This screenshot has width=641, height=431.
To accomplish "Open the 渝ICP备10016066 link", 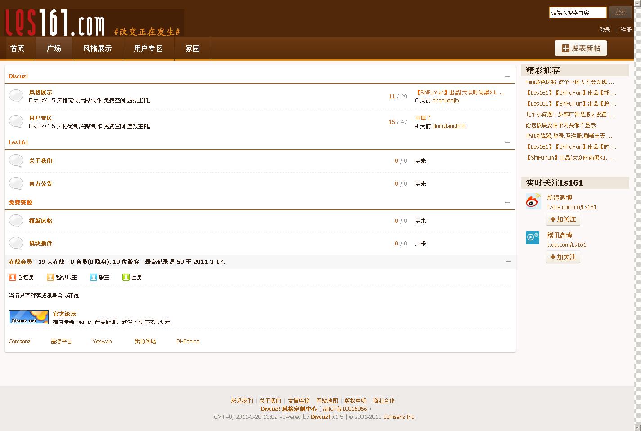I will pyautogui.click(x=345, y=409).
